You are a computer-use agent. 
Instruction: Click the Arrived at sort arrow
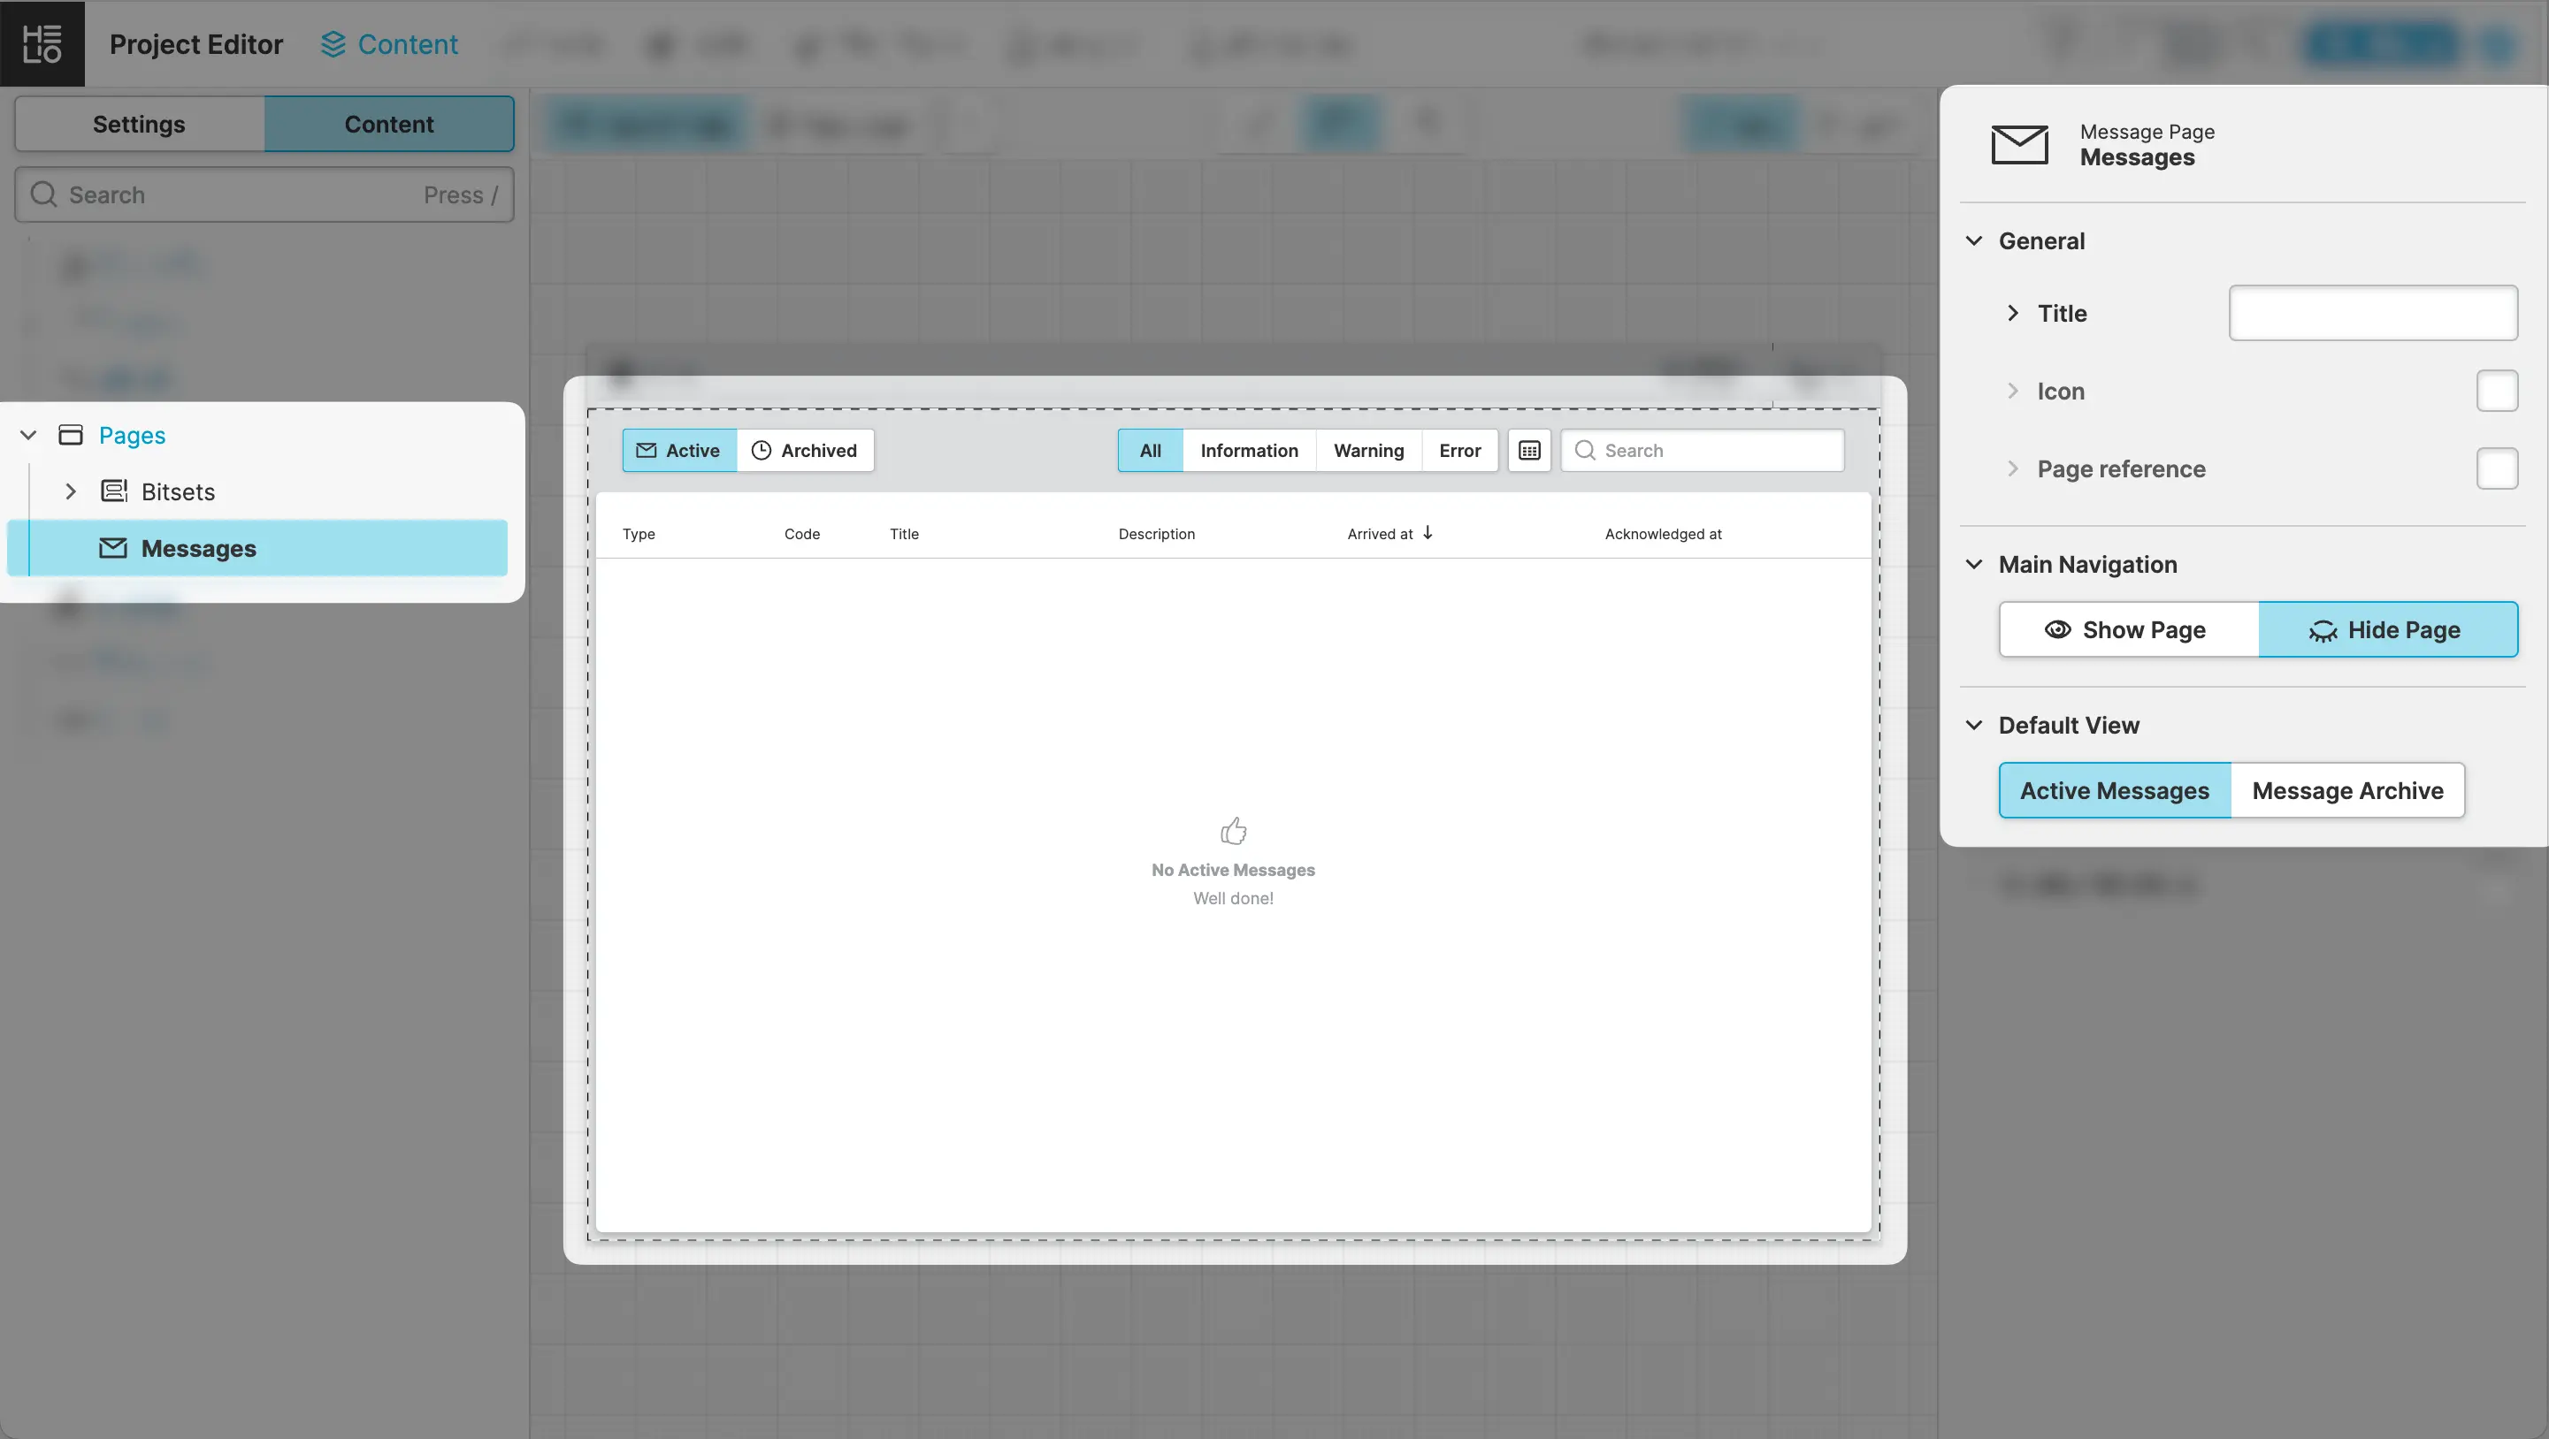point(1428,533)
